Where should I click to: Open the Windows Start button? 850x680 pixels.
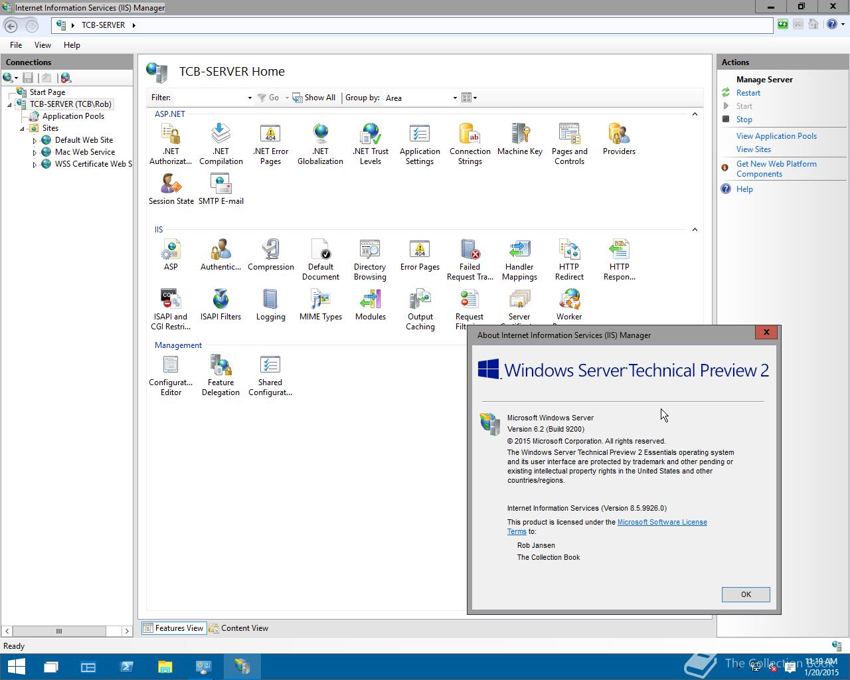pos(16,667)
